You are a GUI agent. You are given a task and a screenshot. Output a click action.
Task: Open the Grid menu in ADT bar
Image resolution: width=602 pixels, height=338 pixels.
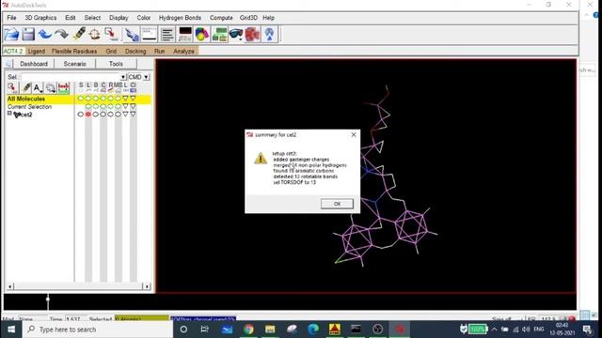tap(111, 51)
